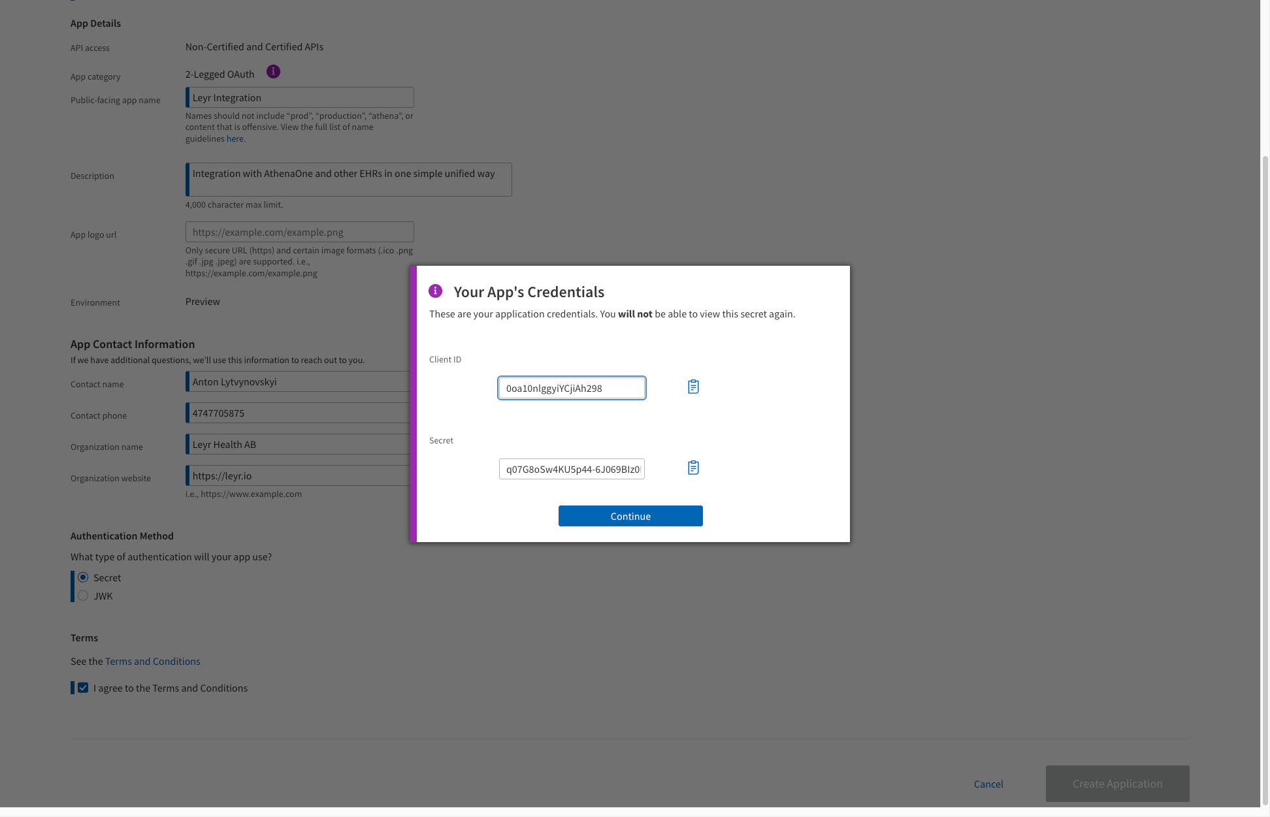Copy Client ID with clipboard icon
The width and height of the screenshot is (1270, 817).
click(693, 387)
